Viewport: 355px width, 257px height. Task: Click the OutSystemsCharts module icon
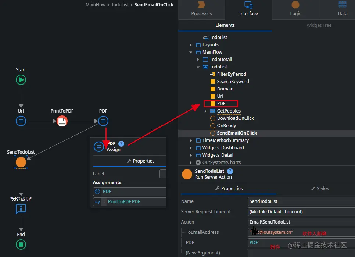pyautogui.click(x=198, y=163)
